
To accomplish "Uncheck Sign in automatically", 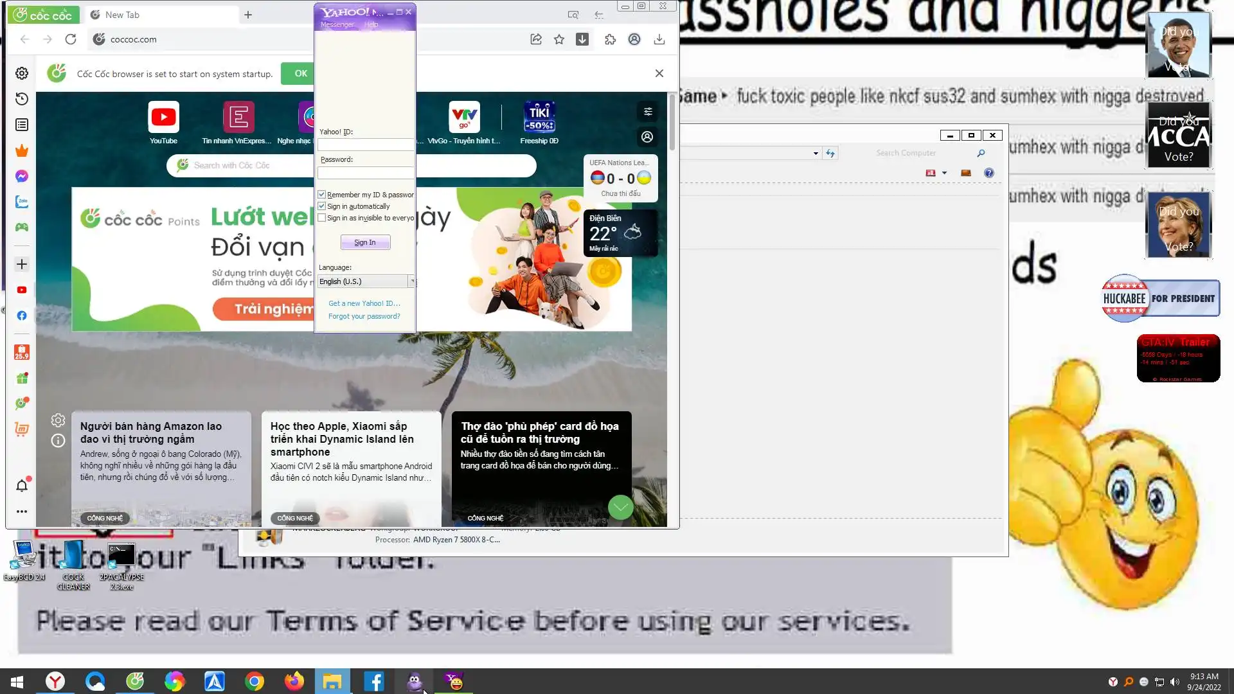I will [x=322, y=206].
